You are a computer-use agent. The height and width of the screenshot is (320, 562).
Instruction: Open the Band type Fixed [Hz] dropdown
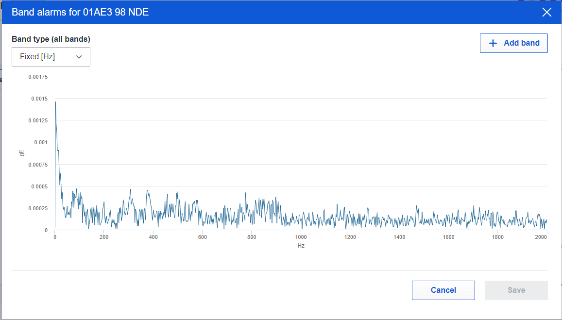point(51,57)
